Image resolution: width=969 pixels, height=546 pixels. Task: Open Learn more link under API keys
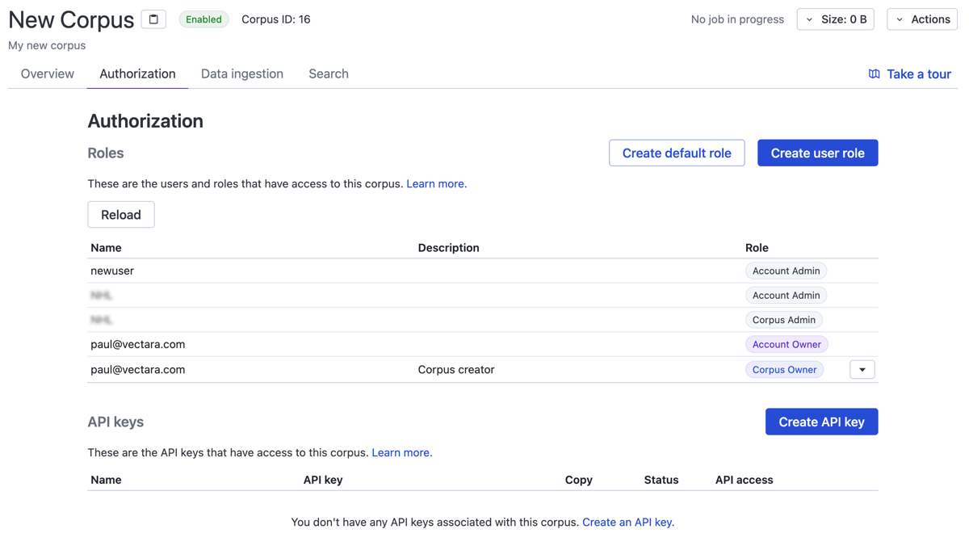point(401,453)
